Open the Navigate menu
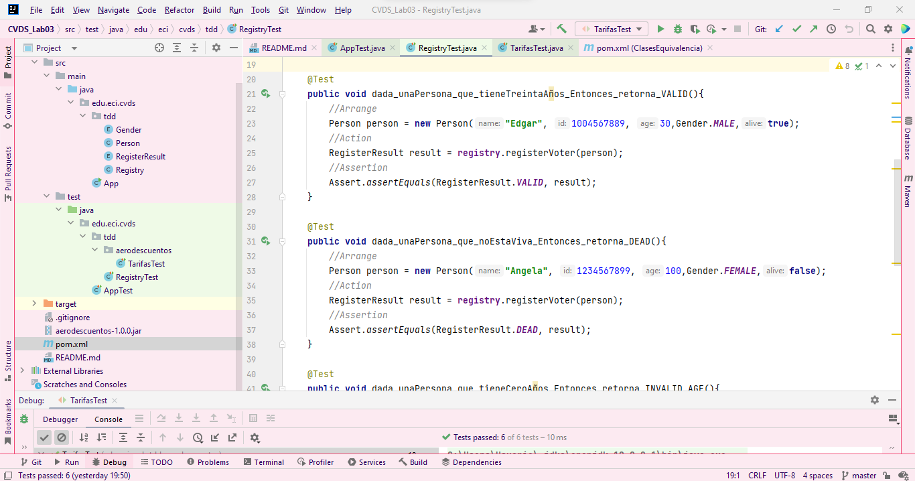 (113, 10)
